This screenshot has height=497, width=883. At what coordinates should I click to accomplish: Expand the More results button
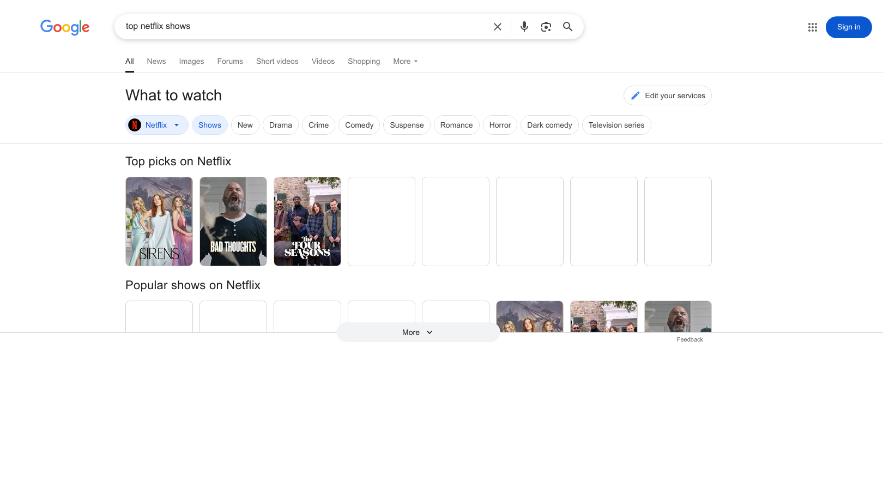pyautogui.click(x=418, y=332)
